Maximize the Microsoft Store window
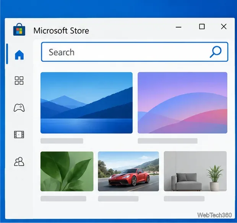The width and height of the screenshot is (237, 223). (x=202, y=27)
